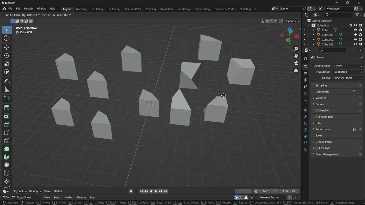Enable the Freestyle checkbox
Image resolution: width=365 pixels, height=205 pixels.
pyautogui.click(x=317, y=148)
